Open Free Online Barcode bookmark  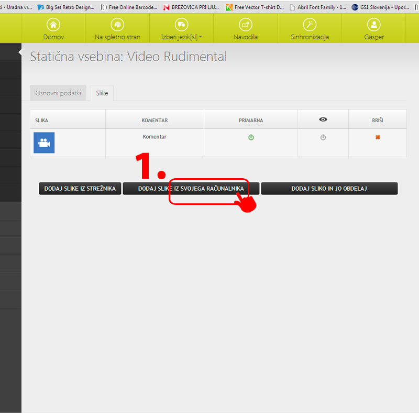[x=129, y=7]
